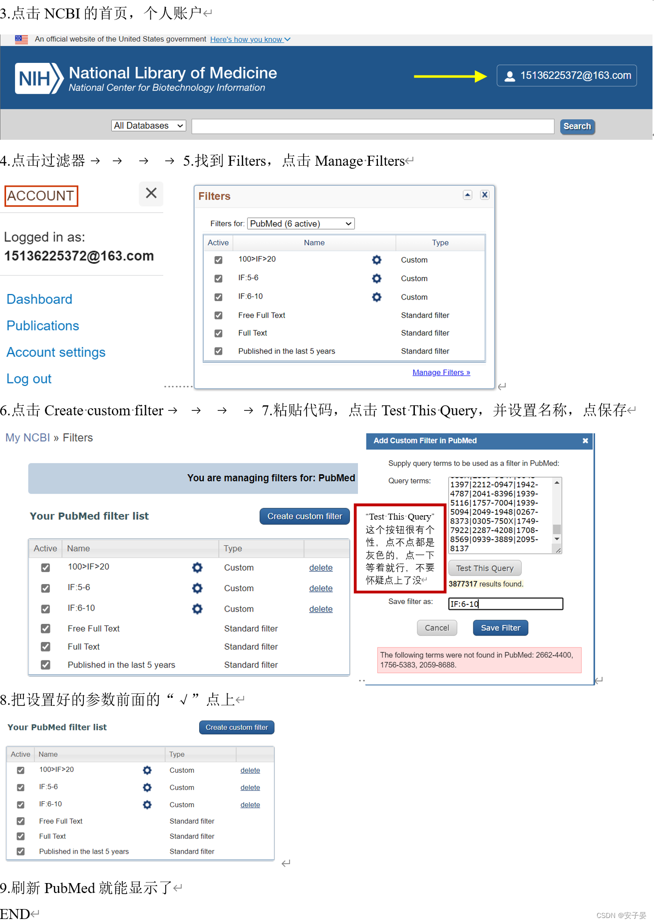Click gear icon for IF:5-6 in step 8 filter list
654x924 pixels.
(147, 787)
